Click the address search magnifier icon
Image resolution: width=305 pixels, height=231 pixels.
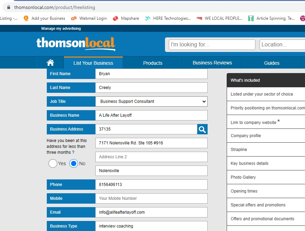click(202, 129)
